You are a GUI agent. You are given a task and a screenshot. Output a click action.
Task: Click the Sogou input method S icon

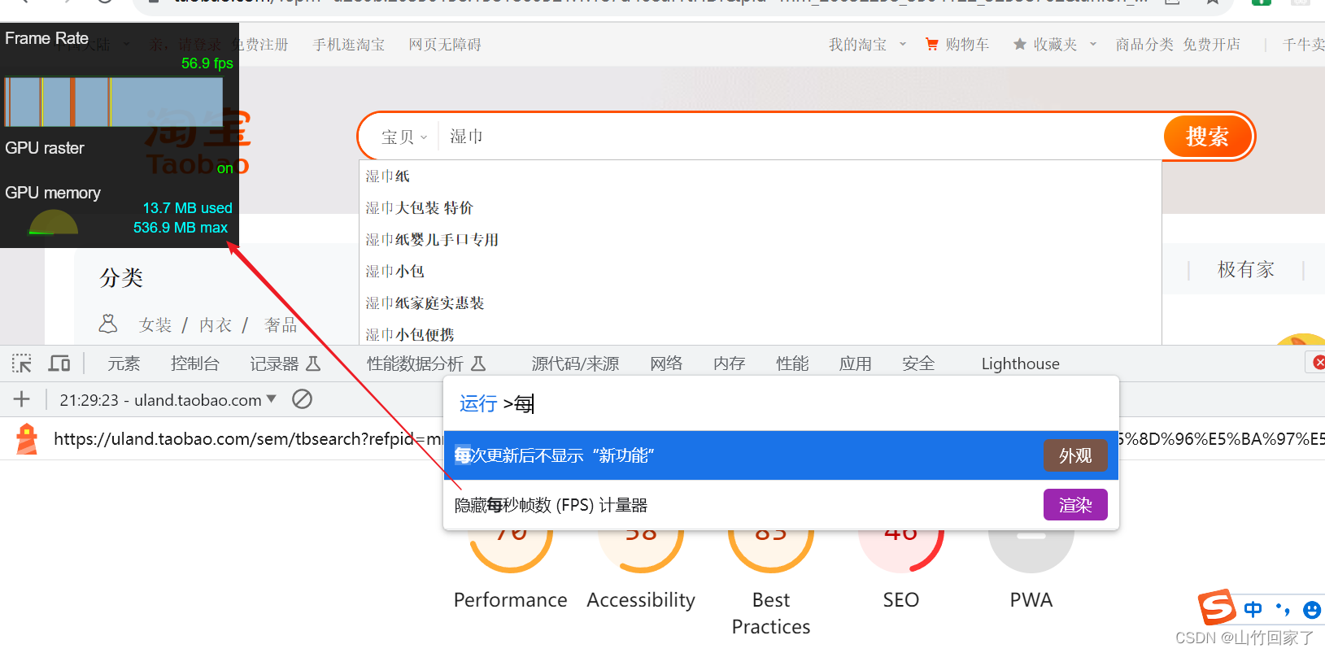(x=1218, y=607)
